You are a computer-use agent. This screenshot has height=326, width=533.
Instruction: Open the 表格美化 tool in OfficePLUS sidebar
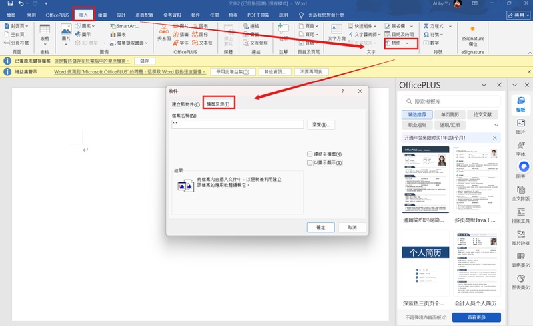click(521, 260)
